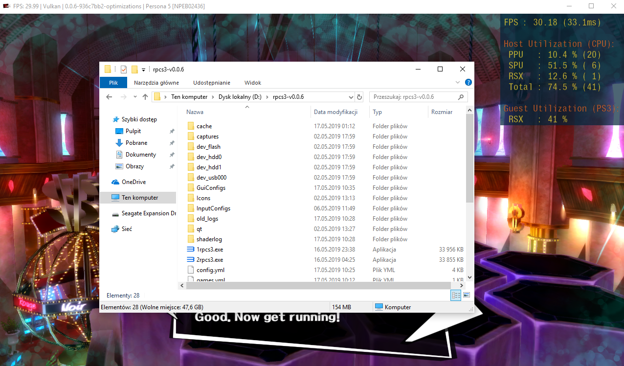The height and width of the screenshot is (366, 624).
Task: Click the vertical scrollbar of the file list
Action: (x=469, y=159)
